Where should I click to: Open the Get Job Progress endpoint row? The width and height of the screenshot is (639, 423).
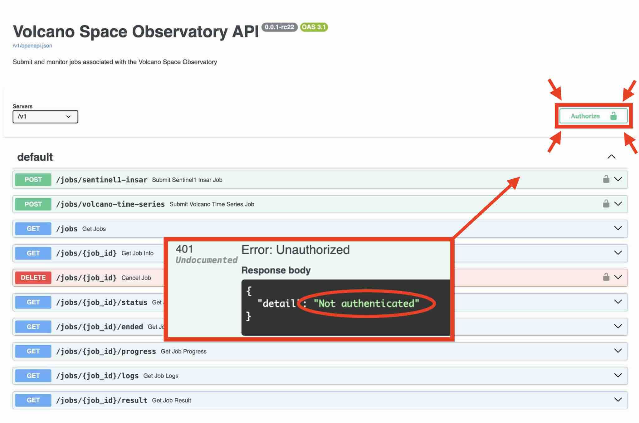183,351
